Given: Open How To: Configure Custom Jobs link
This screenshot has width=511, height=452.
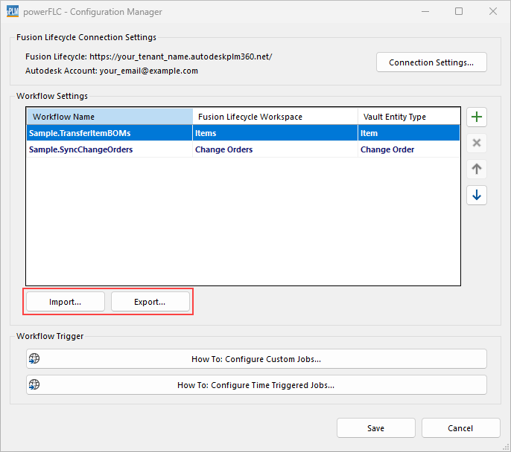Looking at the screenshot, I should 256,359.
